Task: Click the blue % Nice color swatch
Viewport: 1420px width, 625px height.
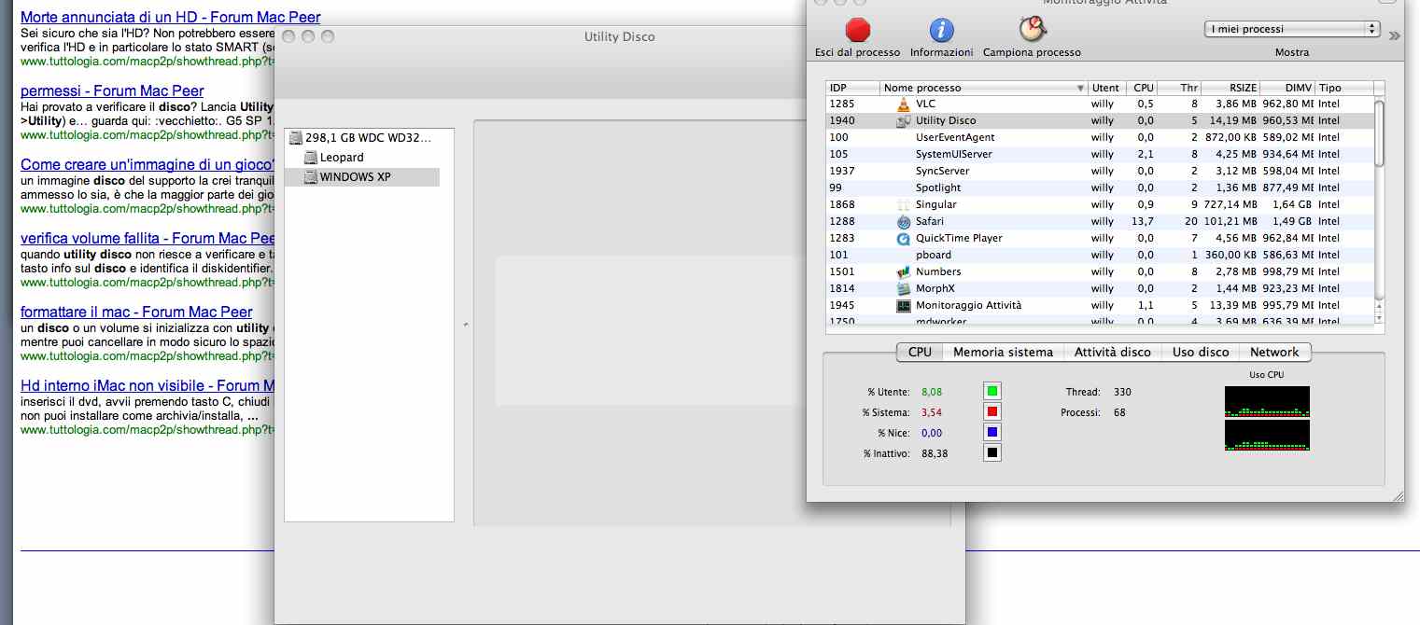Action: pos(991,432)
